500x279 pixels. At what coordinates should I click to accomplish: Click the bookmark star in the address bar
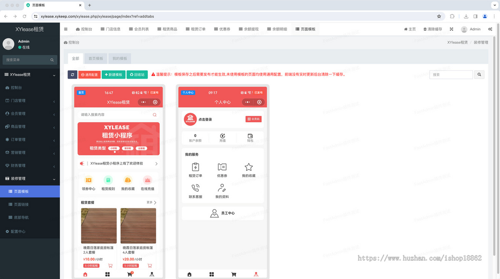click(x=439, y=16)
